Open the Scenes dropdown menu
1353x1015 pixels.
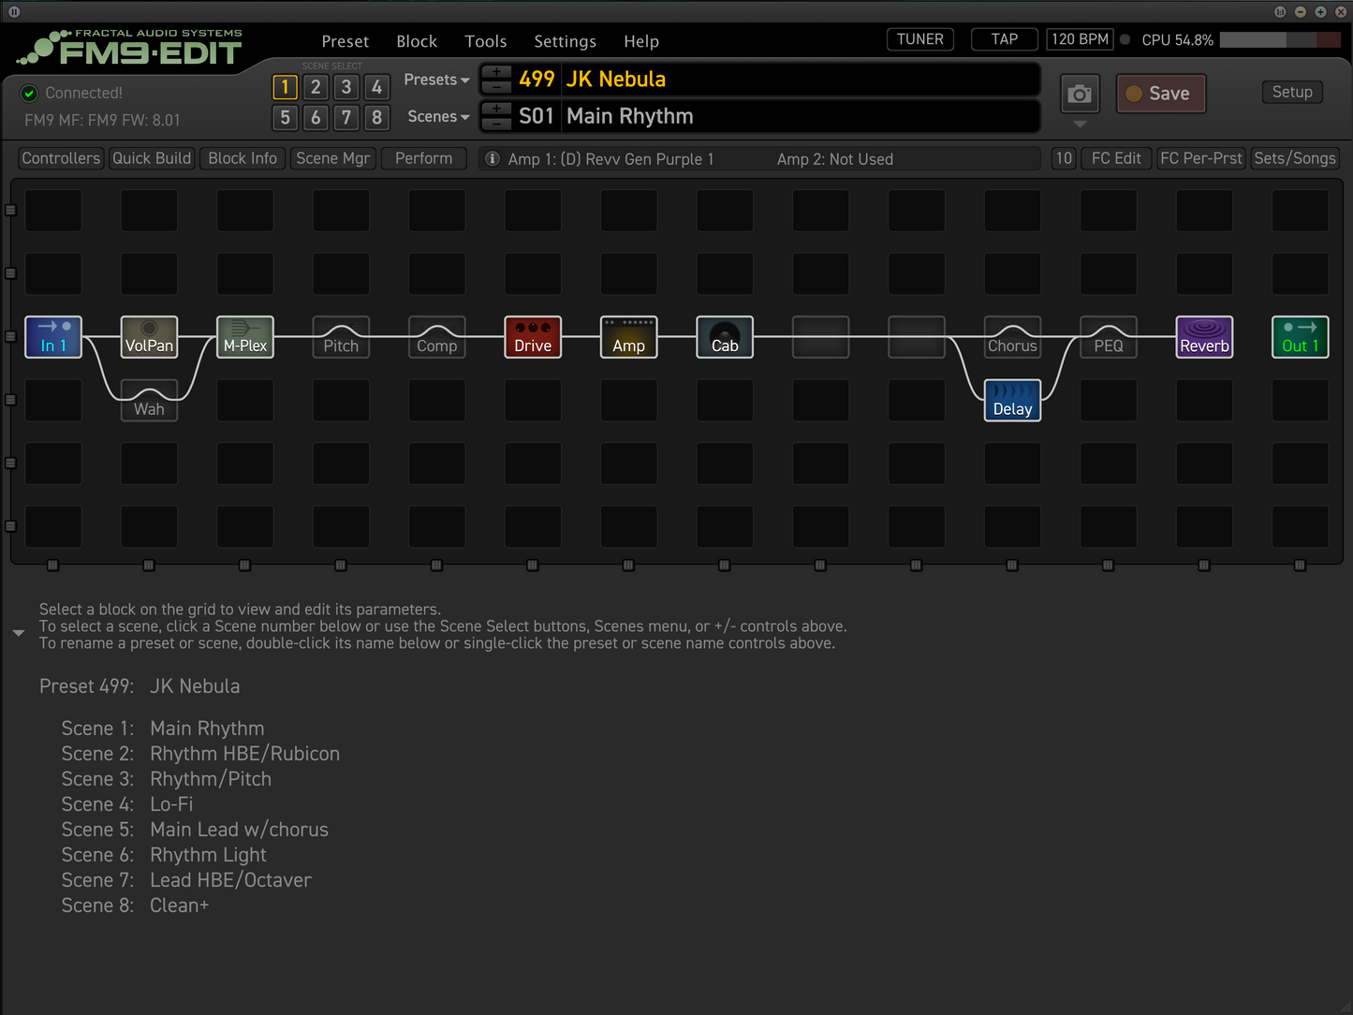pyautogui.click(x=437, y=117)
